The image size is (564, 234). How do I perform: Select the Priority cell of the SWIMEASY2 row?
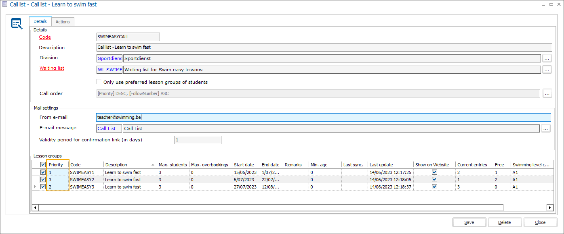[57, 179]
